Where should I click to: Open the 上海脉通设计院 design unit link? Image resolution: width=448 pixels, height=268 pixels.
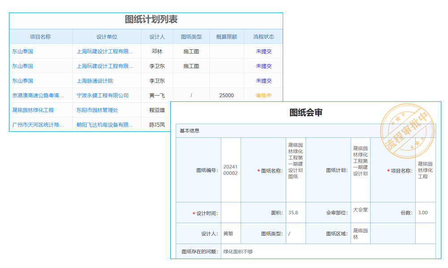pos(95,80)
